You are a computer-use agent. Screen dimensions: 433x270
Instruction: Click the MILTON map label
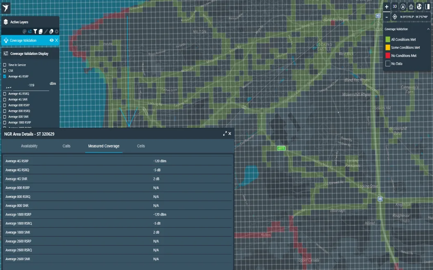point(199,32)
